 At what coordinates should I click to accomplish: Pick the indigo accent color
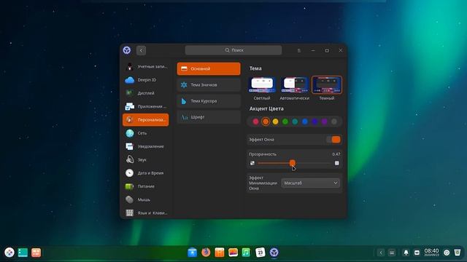click(314, 122)
